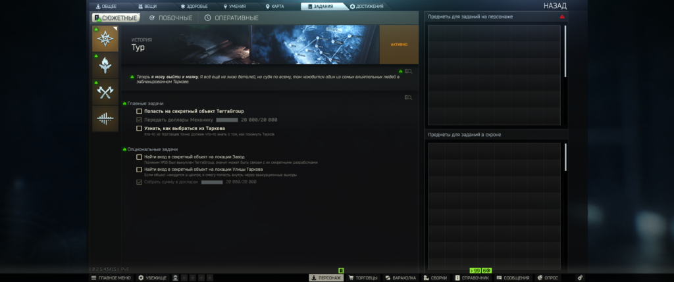This screenshot has width=674, height=282.
Task: Switch to the Побочные quests tab
Action: [x=170, y=18]
